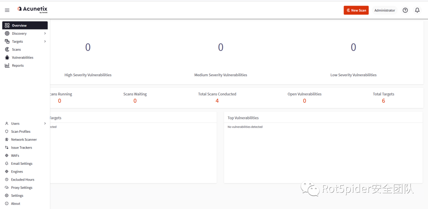This screenshot has width=428, height=209.
Task: Click the Email Settings bell icon
Action: tap(7, 164)
